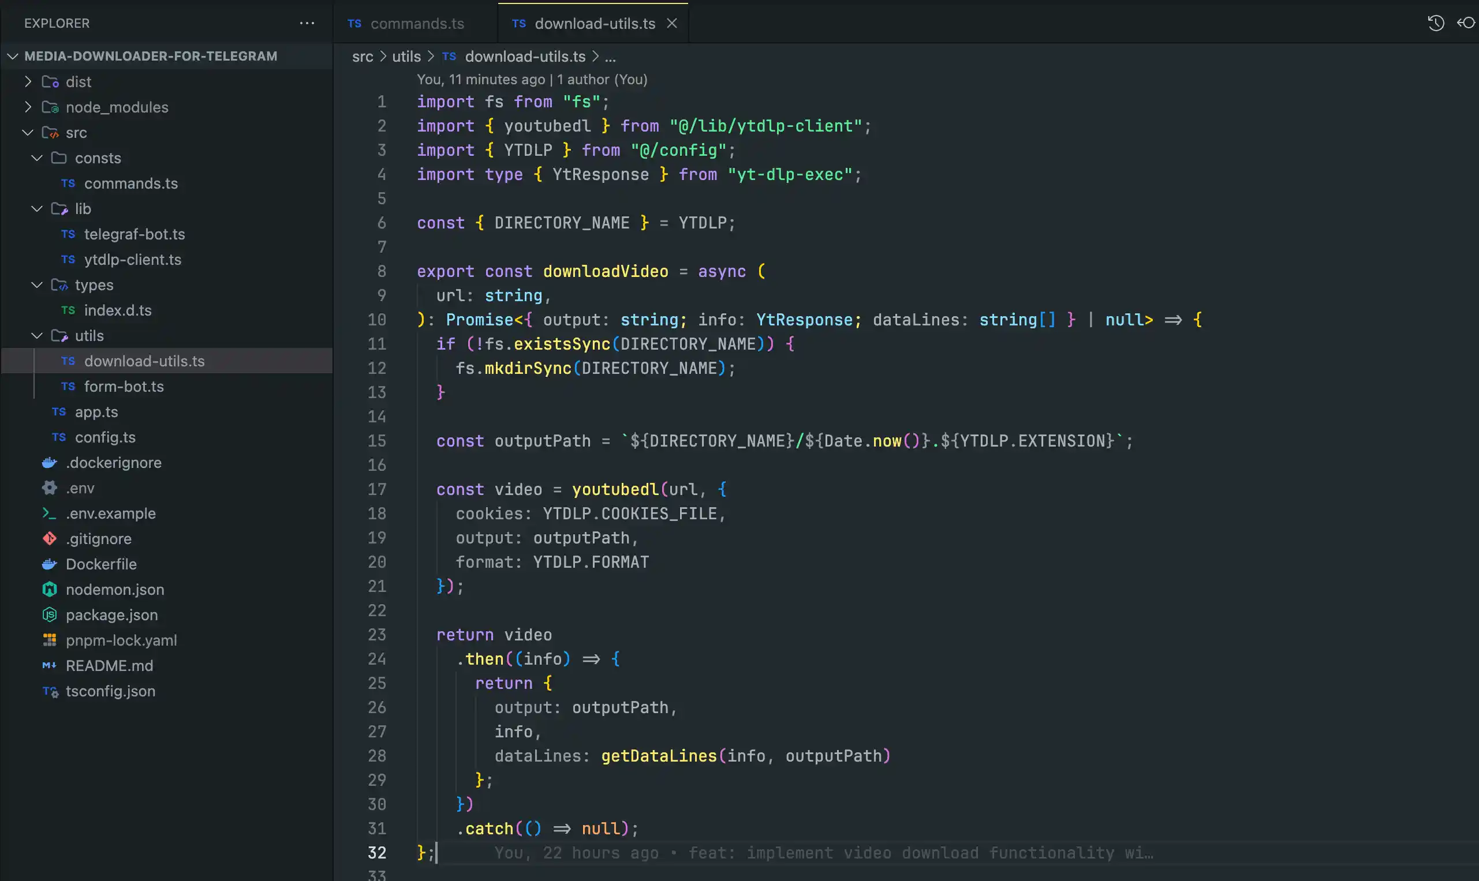Click the consts folder icon
Image resolution: width=1479 pixels, height=881 pixels.
point(59,158)
